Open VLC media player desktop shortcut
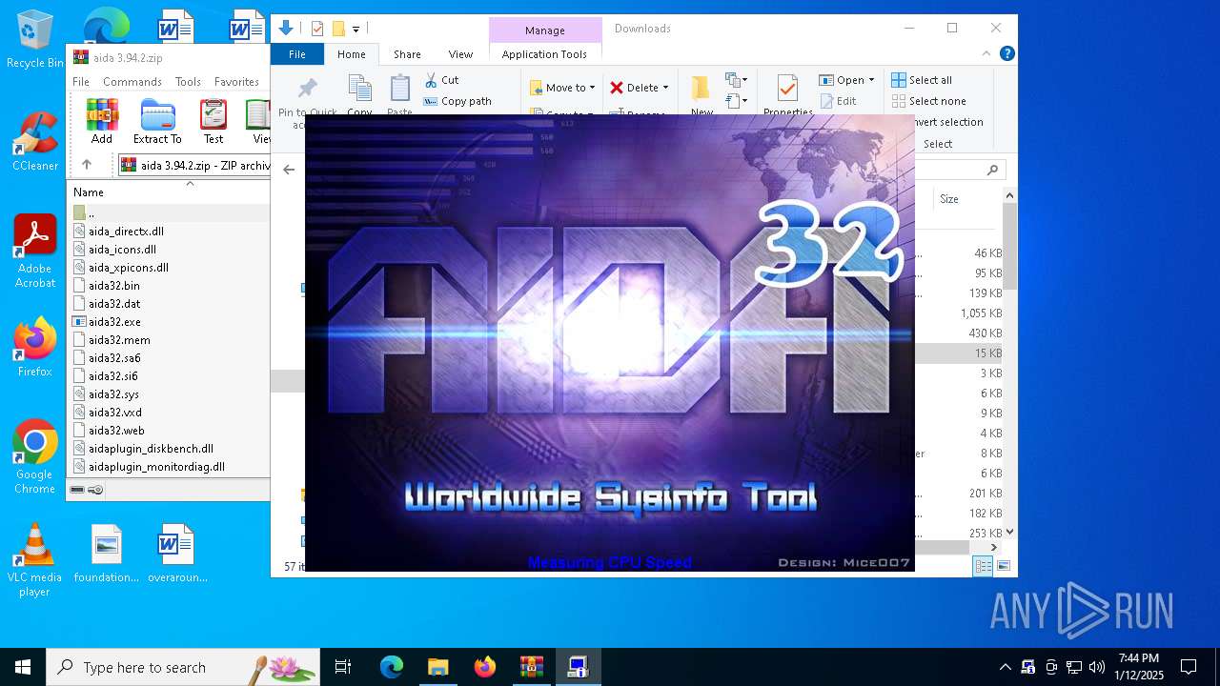The width and height of the screenshot is (1220, 686). [x=34, y=560]
